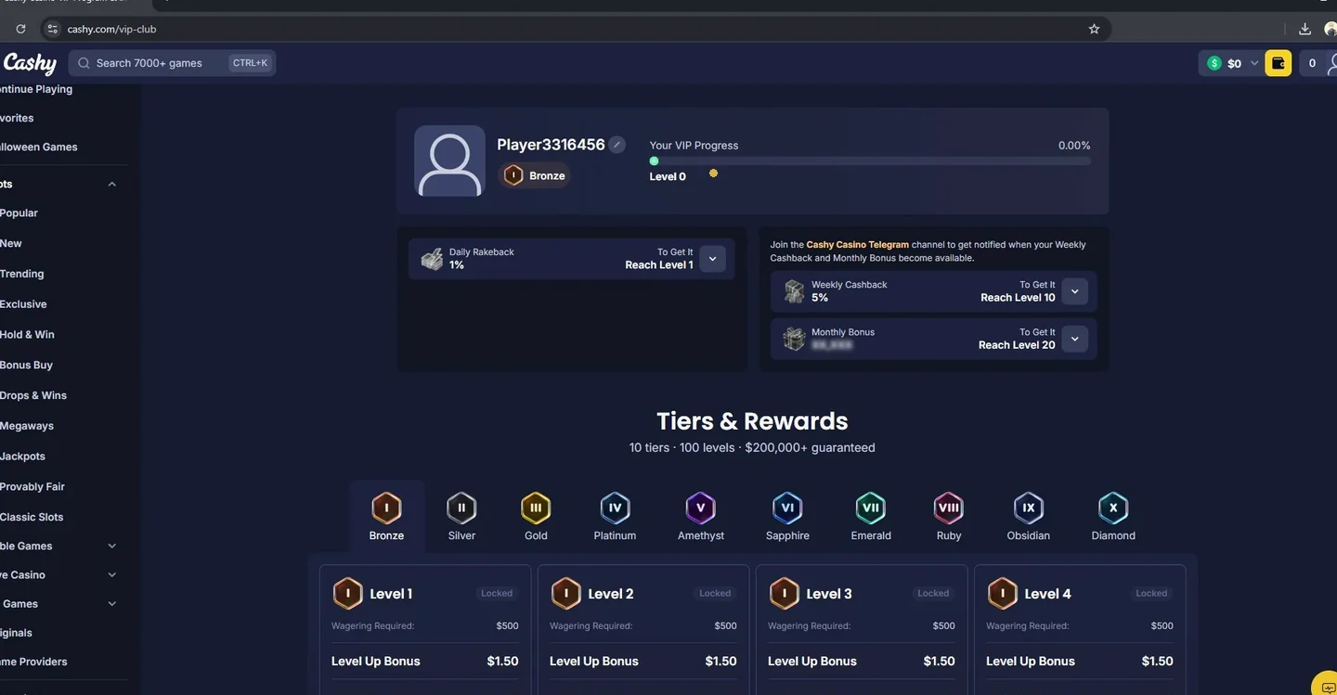Show the Obsidian tier rewards
This screenshot has width=1337, height=695.
pyautogui.click(x=1029, y=517)
